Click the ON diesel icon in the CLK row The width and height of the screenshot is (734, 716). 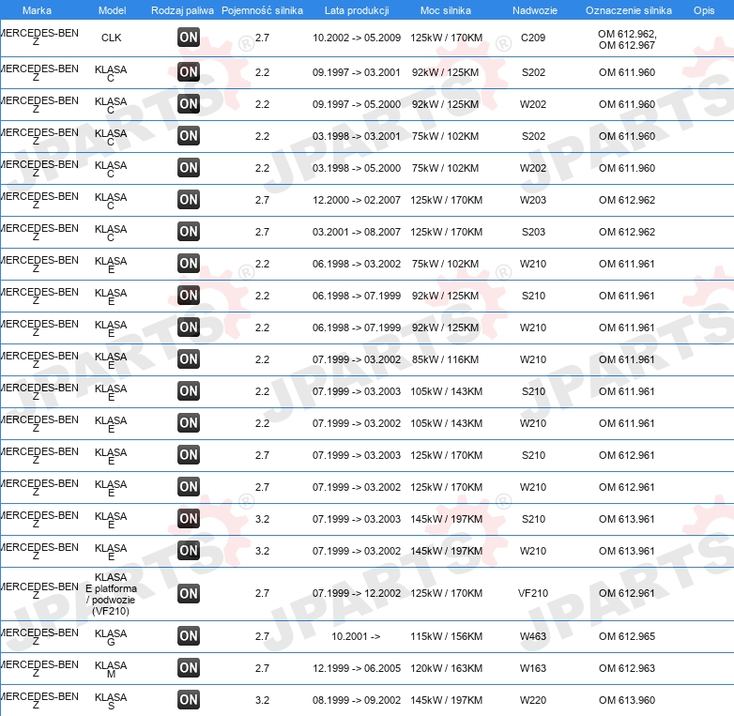189,38
